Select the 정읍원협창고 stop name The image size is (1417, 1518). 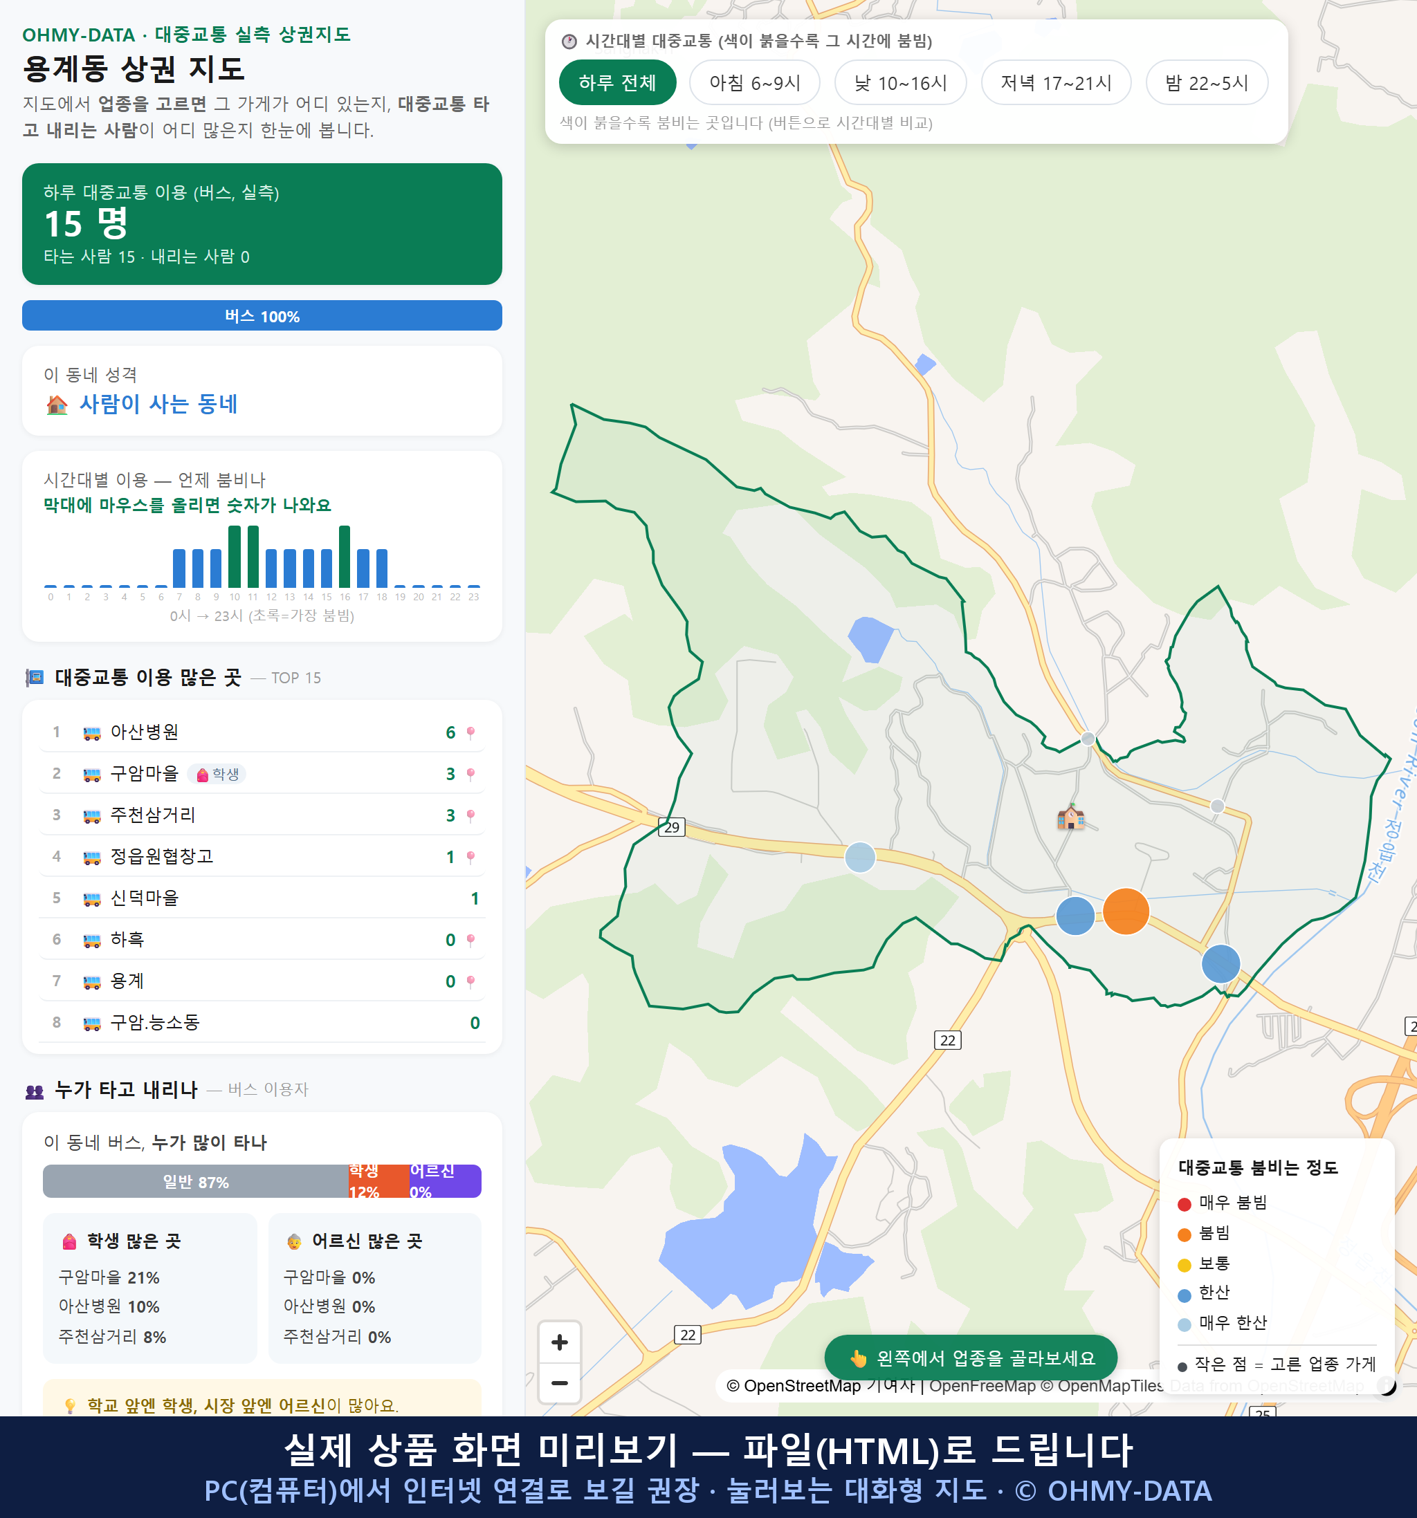(162, 856)
